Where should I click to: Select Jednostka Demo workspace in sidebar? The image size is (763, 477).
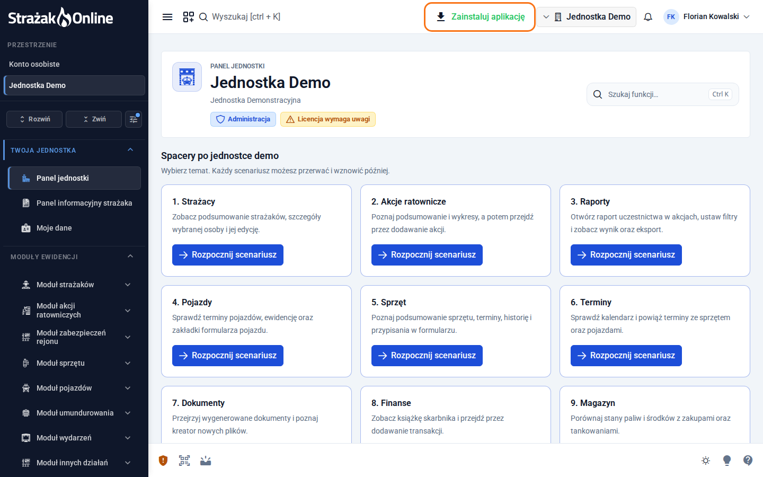pyautogui.click(x=74, y=85)
